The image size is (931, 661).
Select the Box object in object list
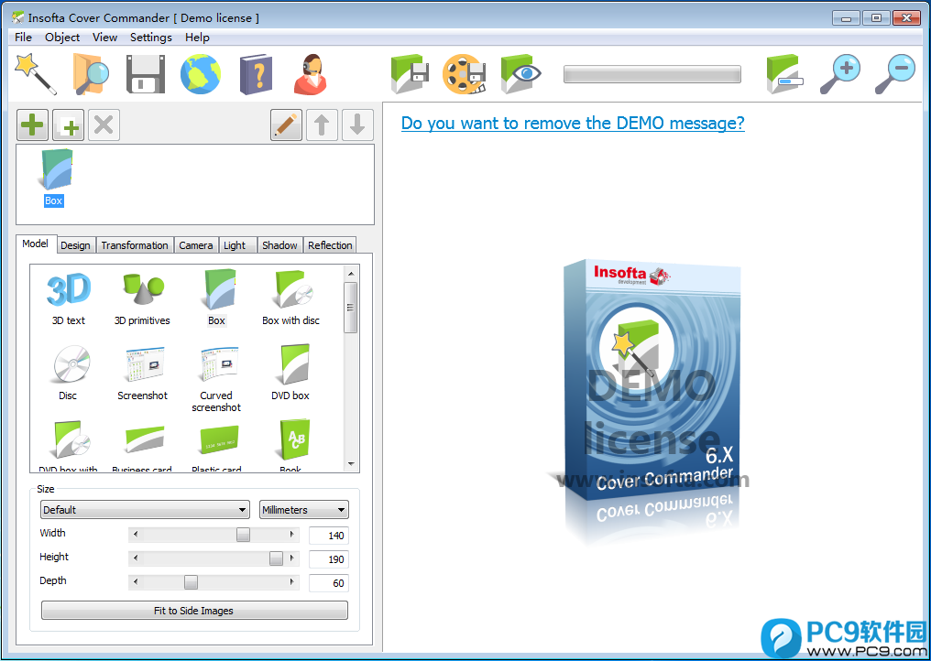point(54,178)
